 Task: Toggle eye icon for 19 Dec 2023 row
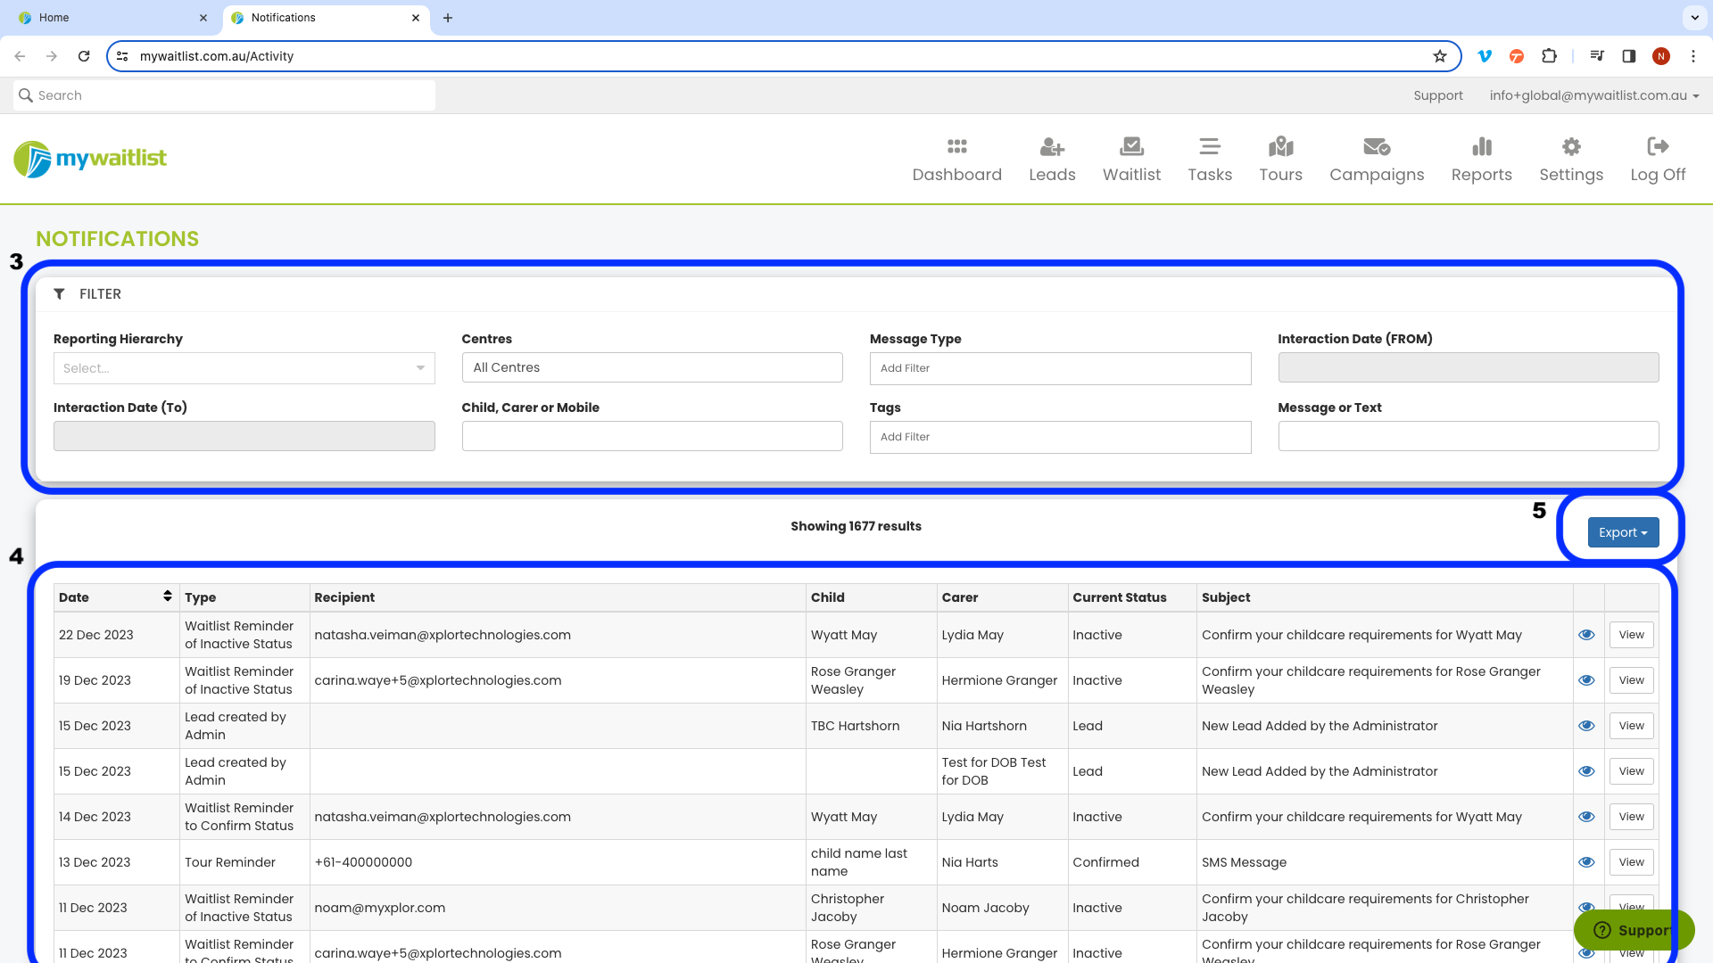[x=1586, y=680]
